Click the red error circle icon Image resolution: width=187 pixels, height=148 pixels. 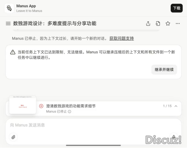(x=41, y=106)
